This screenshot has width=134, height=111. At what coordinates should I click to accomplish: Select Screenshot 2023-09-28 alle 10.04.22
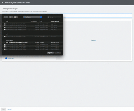32,36
